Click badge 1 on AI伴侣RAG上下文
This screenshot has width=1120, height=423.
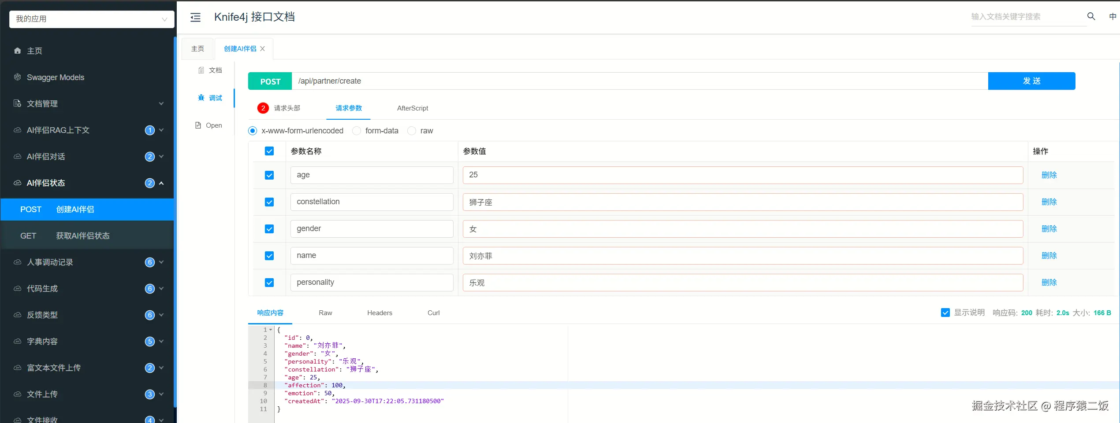pos(150,130)
